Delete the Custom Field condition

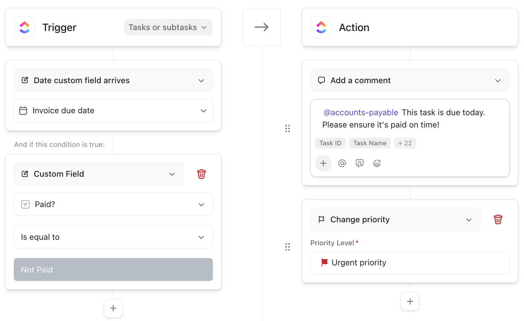tap(201, 174)
